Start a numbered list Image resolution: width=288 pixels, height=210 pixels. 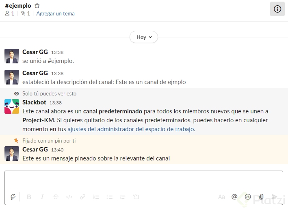96,197
